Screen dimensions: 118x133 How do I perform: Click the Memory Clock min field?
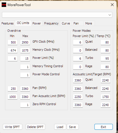point(13,50)
